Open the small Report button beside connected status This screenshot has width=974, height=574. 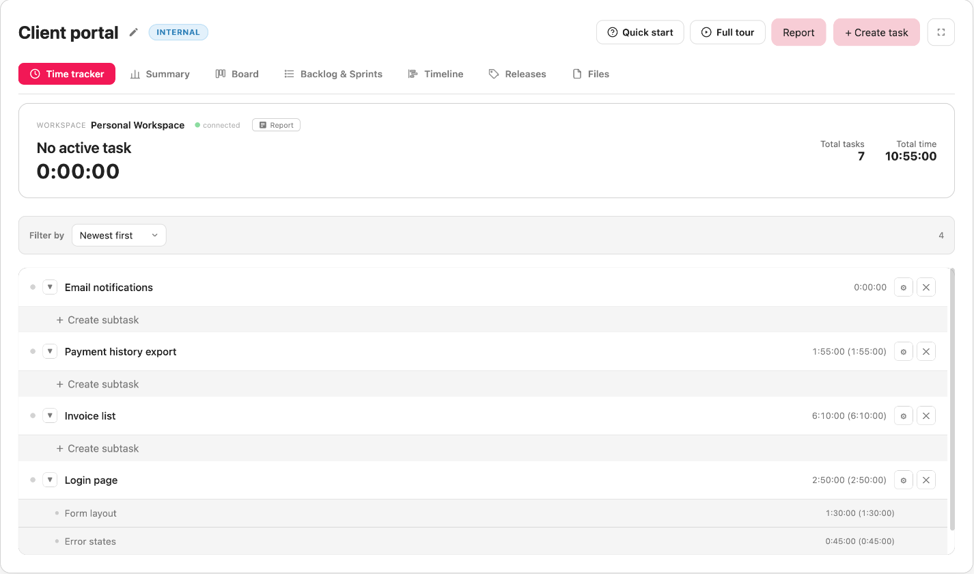(x=276, y=125)
